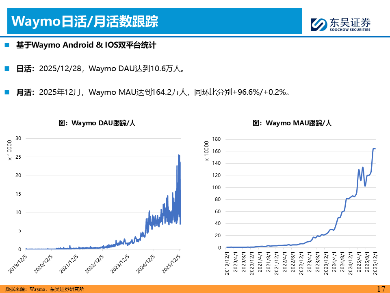Click the page number 17
The image size is (390, 293).
pos(381,289)
